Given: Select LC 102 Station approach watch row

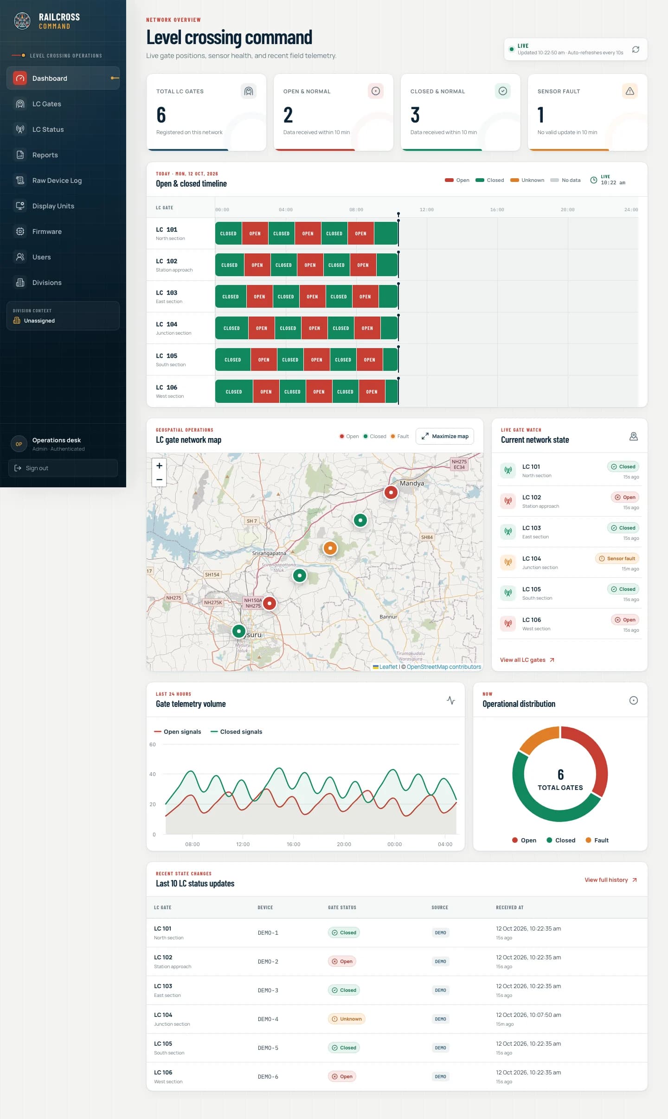Looking at the screenshot, I should pyautogui.click(x=570, y=501).
